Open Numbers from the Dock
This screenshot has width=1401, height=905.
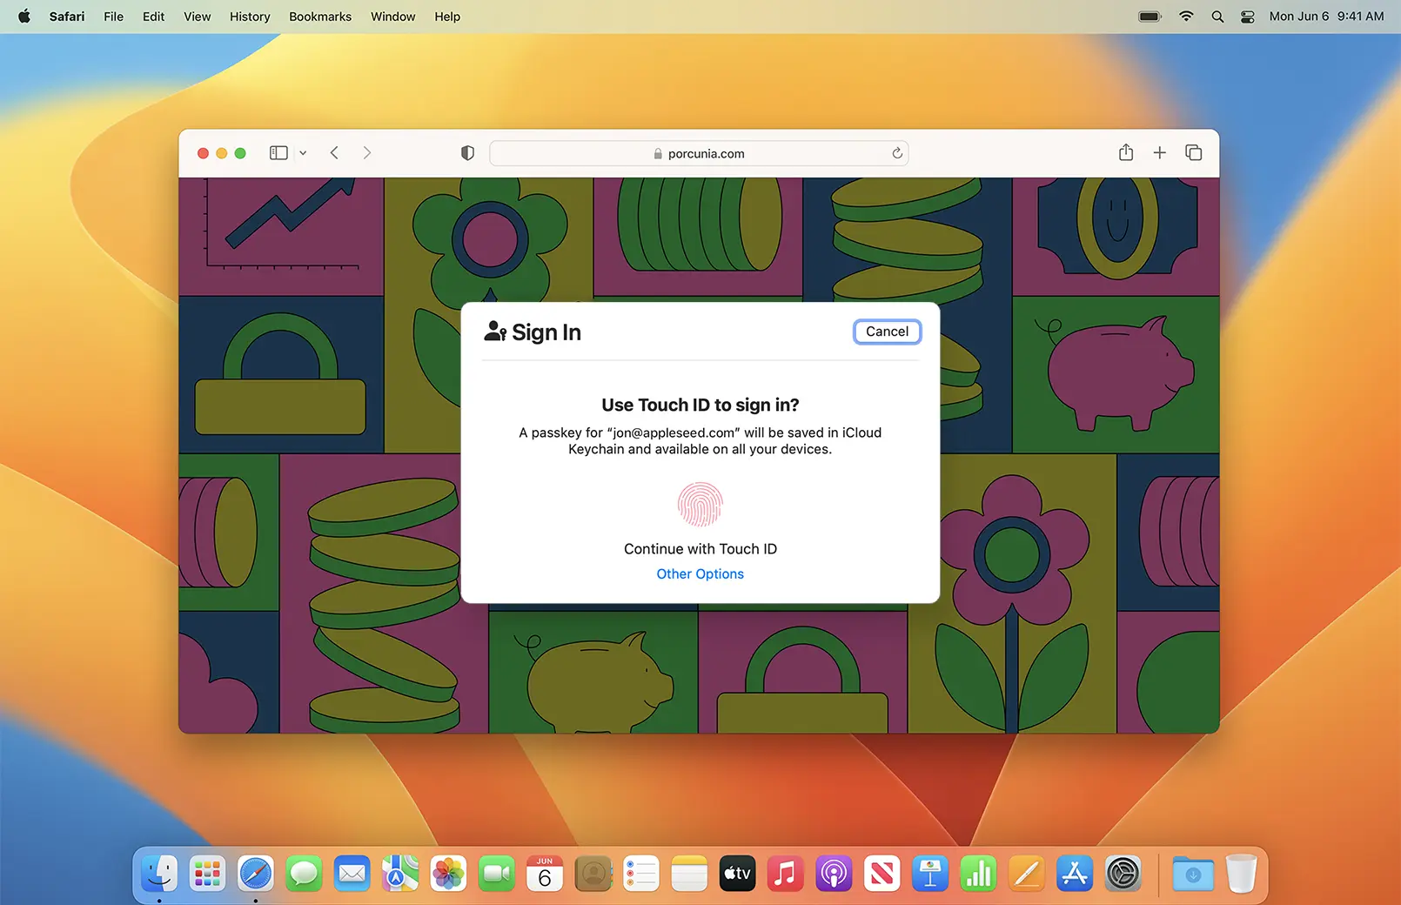[978, 874]
